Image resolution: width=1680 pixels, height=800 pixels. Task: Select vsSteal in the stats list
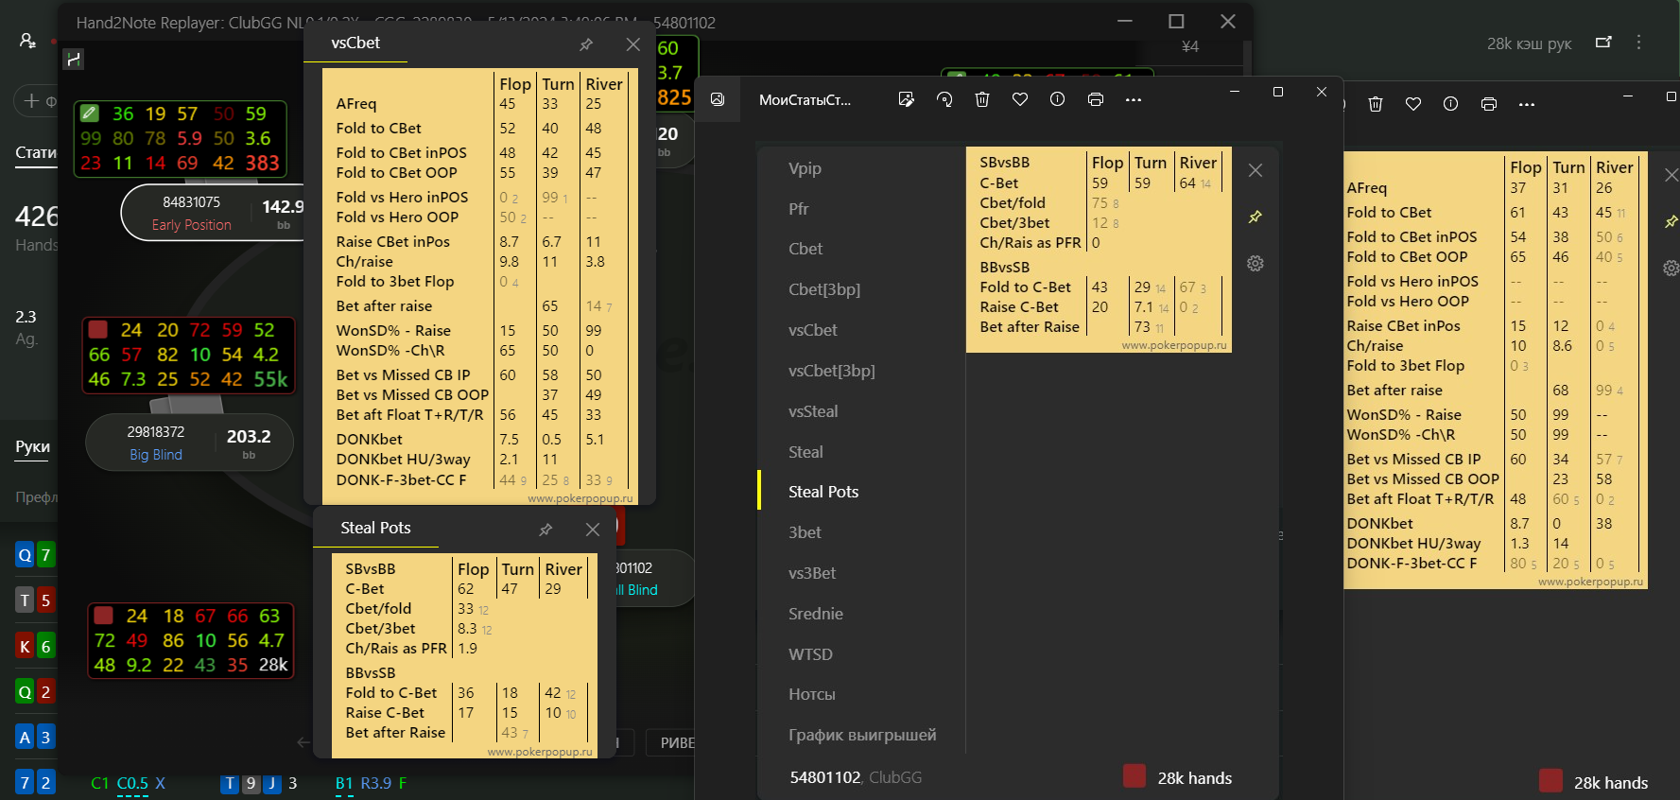coord(813,411)
